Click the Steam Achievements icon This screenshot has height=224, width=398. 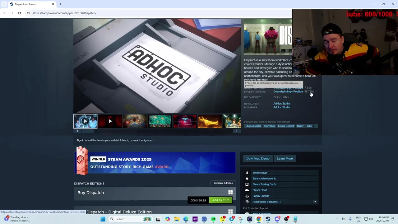[x=247, y=179]
